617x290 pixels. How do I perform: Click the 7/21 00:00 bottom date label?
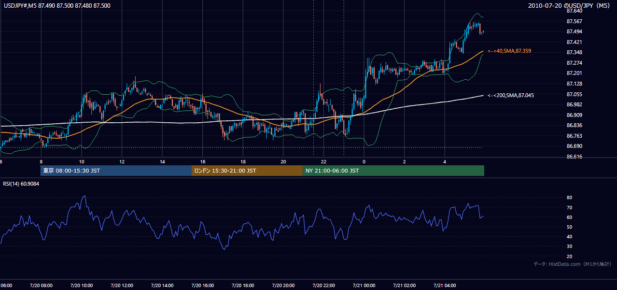[x=364, y=285]
